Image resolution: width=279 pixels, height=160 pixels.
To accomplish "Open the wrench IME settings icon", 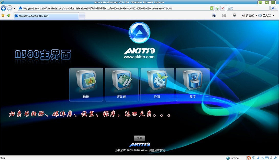I will 276,158.
